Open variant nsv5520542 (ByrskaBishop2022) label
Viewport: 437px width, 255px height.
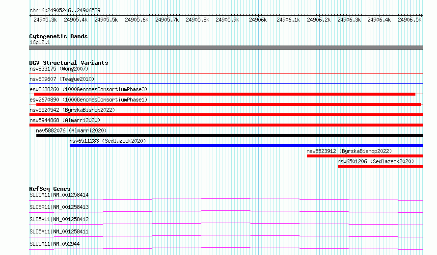coord(72,110)
